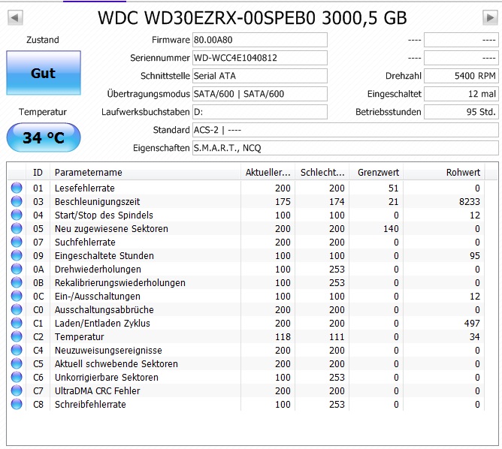Click worst value 174 in Beschleunigungszeit row
Image resolution: width=502 pixels, height=449 pixels.
(x=337, y=201)
